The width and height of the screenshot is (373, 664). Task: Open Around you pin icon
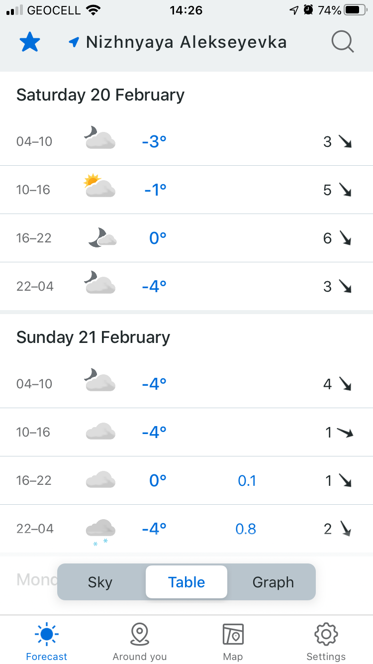[140, 634]
